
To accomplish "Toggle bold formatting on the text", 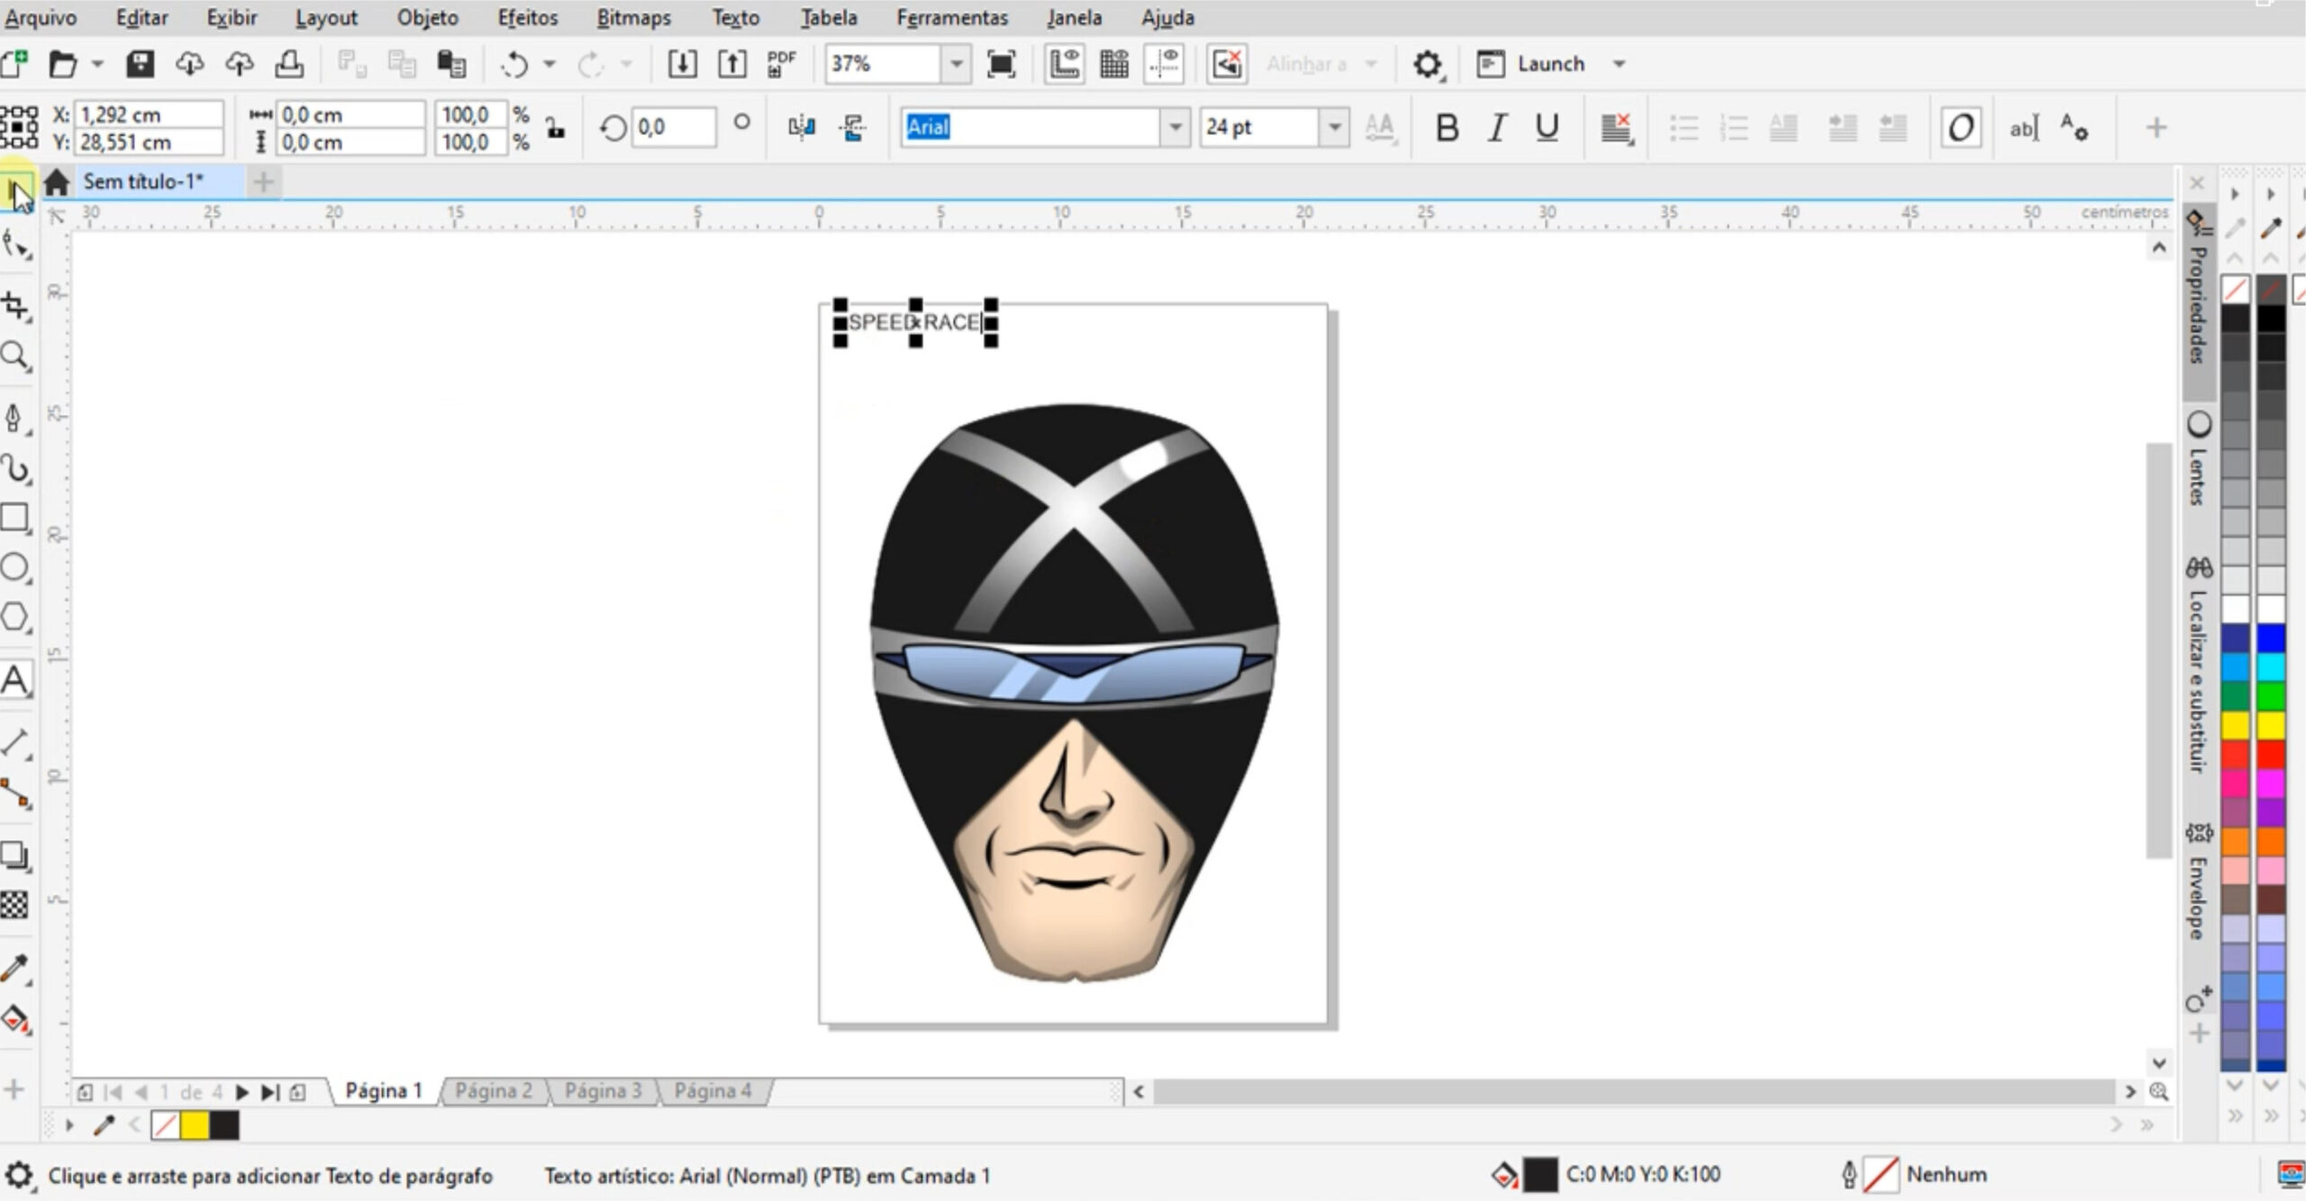I will point(1447,127).
